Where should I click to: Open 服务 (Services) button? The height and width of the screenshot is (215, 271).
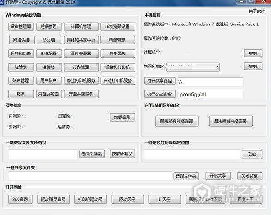point(21,94)
